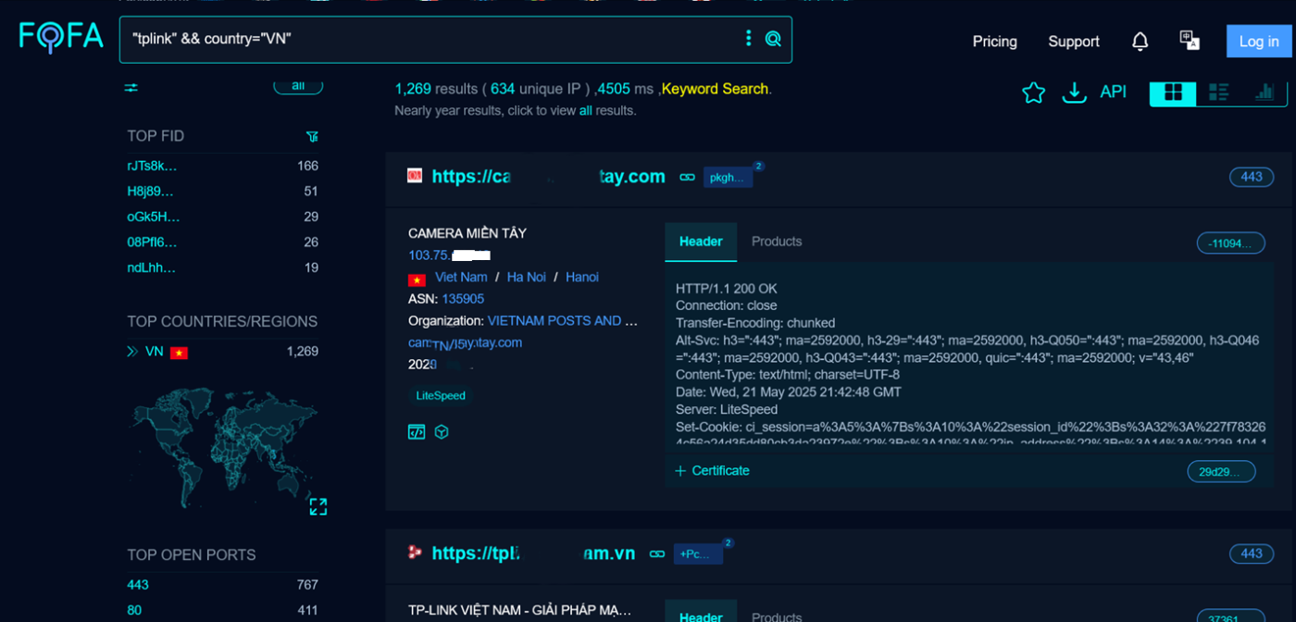Select the Header tab in first result
The width and height of the screenshot is (1296, 622).
pos(701,242)
